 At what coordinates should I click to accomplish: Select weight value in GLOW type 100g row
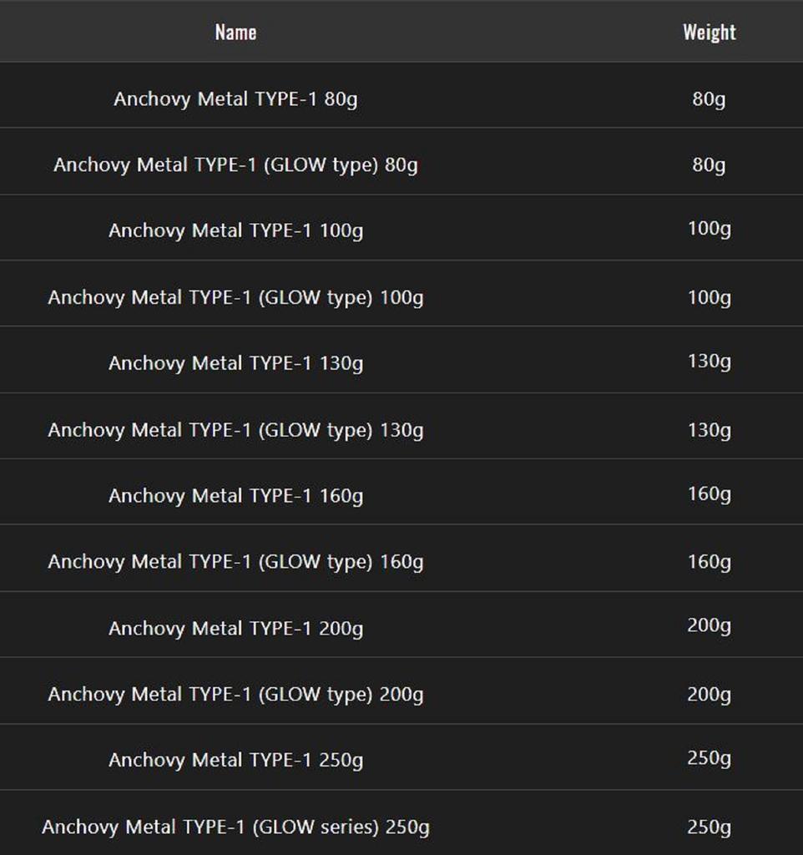[x=709, y=297]
